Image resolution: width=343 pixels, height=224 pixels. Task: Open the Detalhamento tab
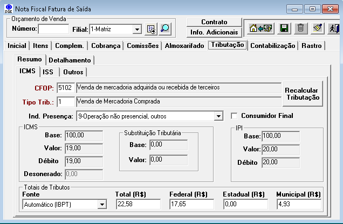(70, 60)
